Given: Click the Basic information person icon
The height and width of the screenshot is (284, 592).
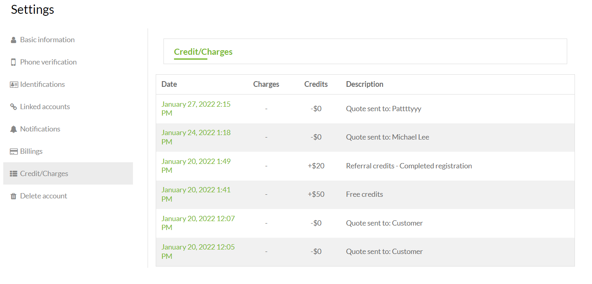Looking at the screenshot, I should pyautogui.click(x=13, y=40).
